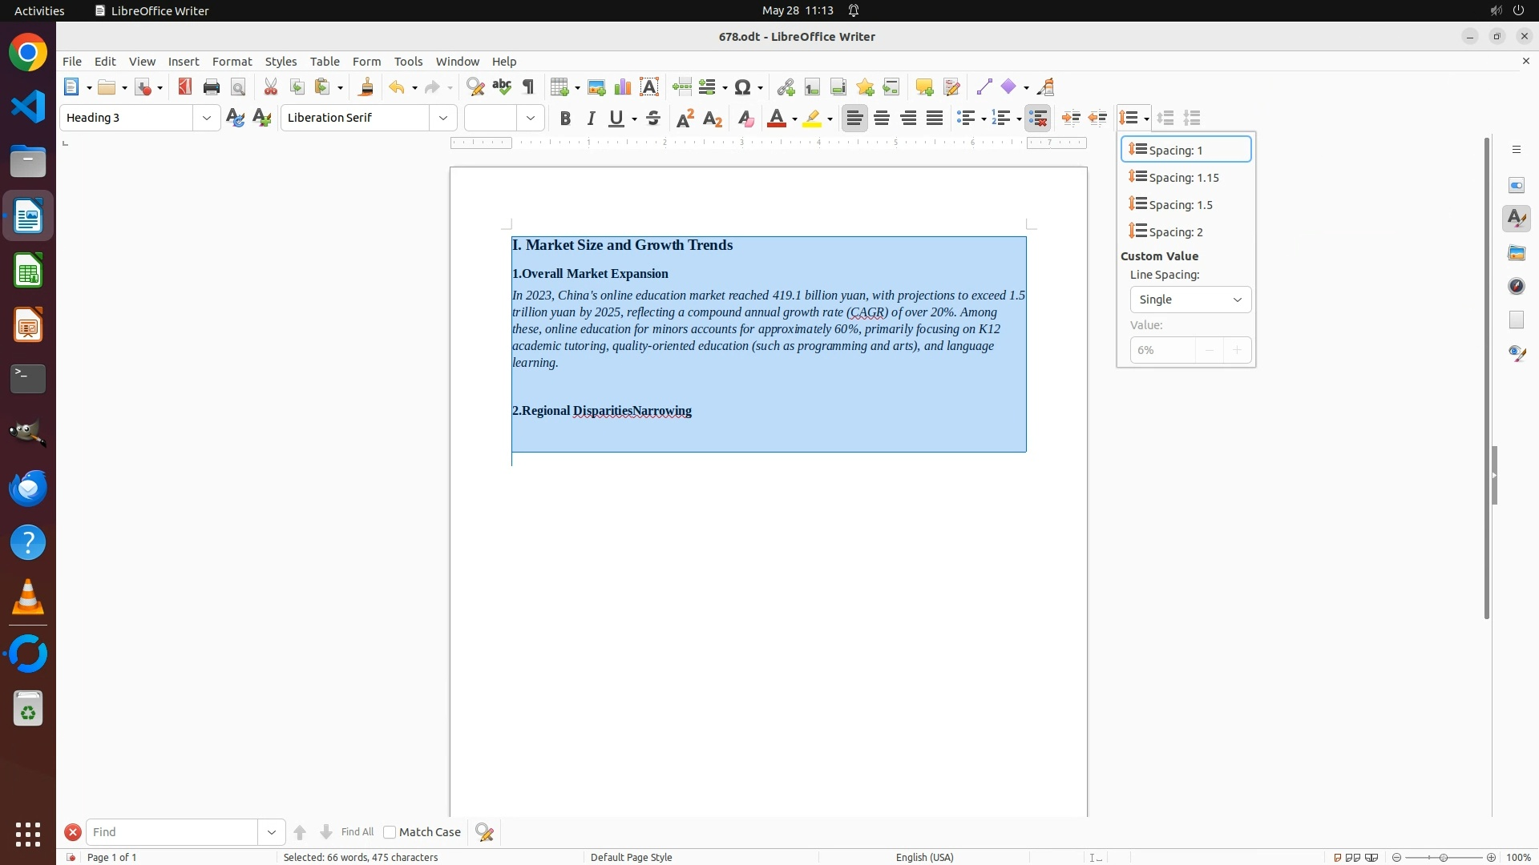Click the Insert Chart icon

click(x=623, y=87)
